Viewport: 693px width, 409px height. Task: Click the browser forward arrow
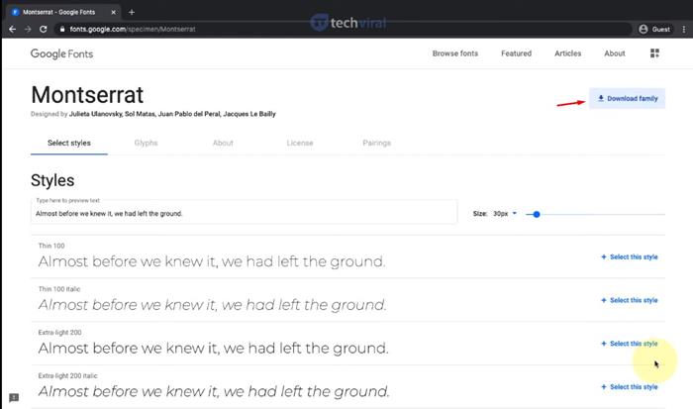pyautogui.click(x=28, y=29)
